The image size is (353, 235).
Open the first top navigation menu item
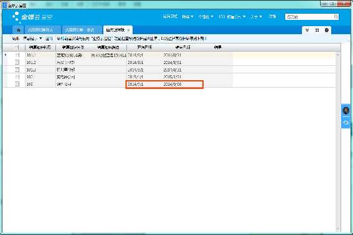170,16
